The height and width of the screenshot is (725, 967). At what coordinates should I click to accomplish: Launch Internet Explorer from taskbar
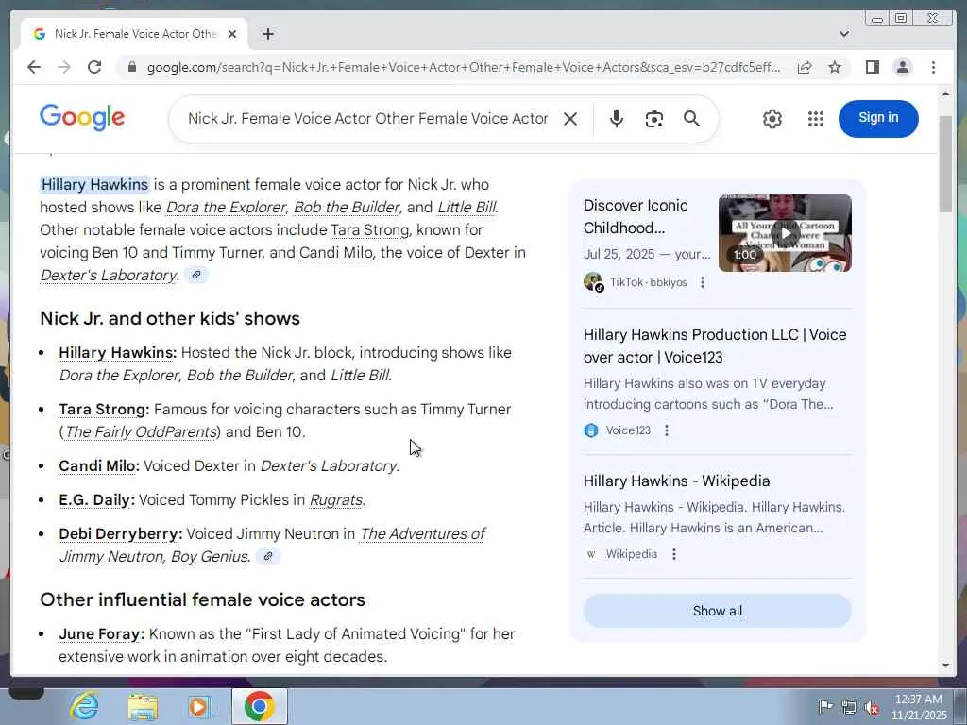84,706
